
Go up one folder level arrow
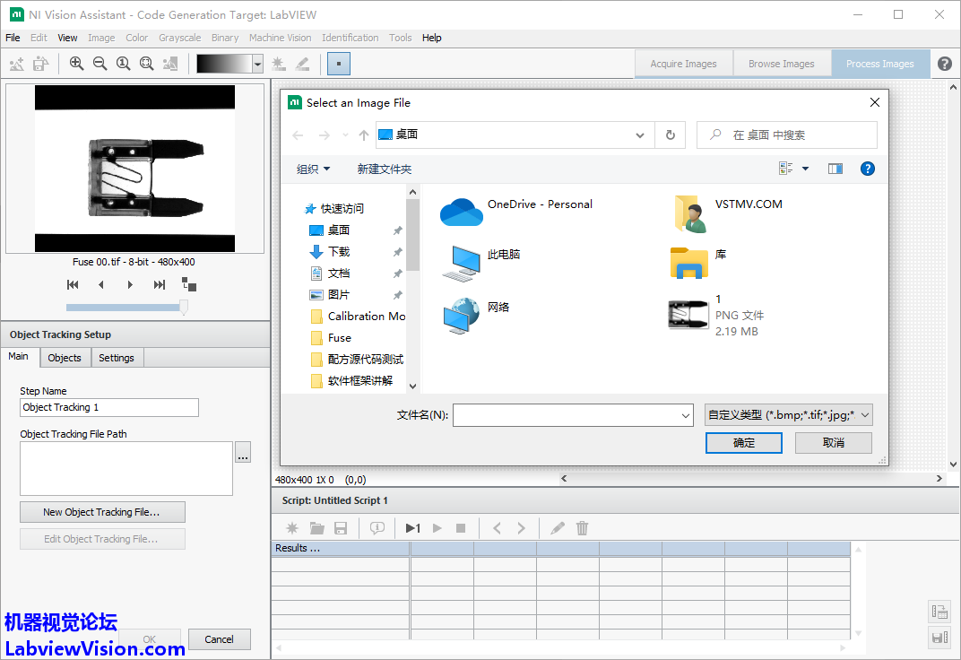[363, 135]
